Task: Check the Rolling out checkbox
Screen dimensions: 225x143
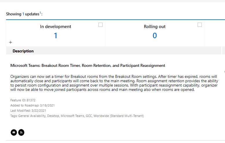Action: (x=200, y=25)
